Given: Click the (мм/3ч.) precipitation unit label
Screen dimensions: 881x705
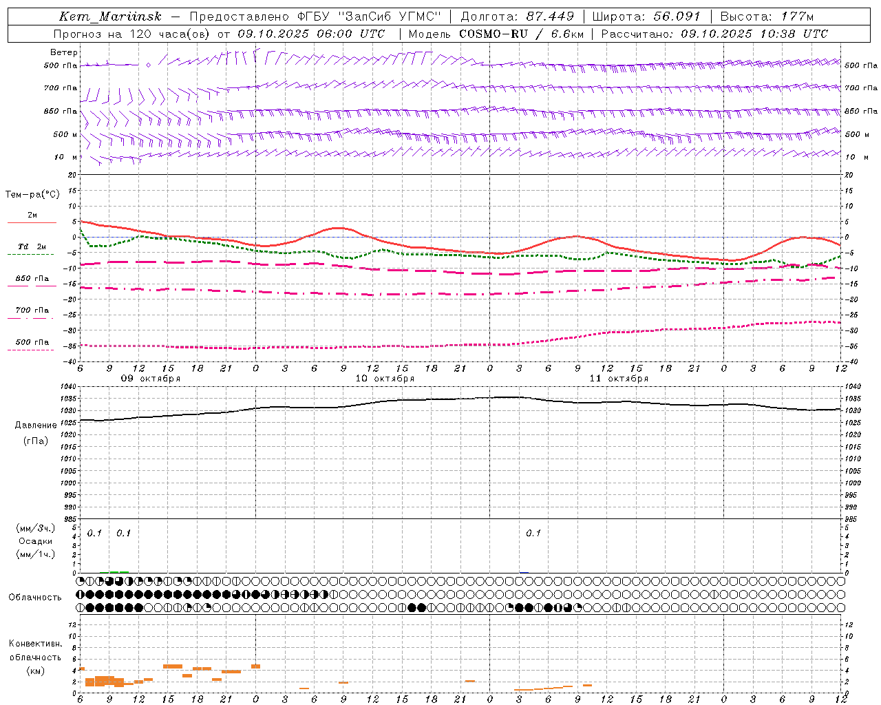Looking at the screenshot, I should [36, 529].
